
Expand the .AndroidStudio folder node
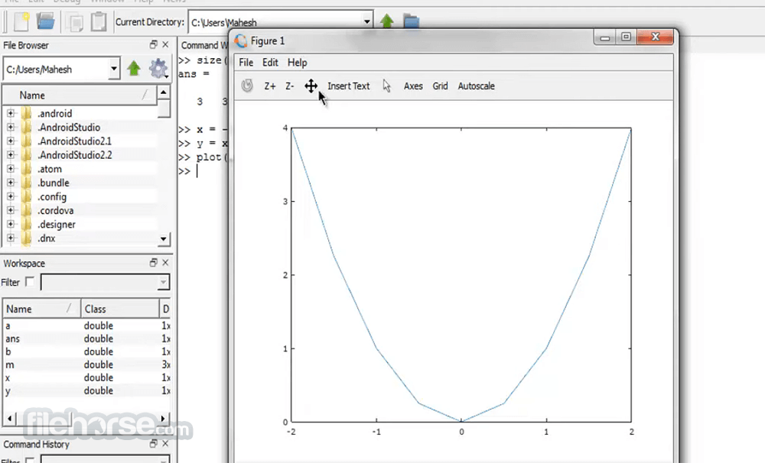pyautogui.click(x=10, y=127)
